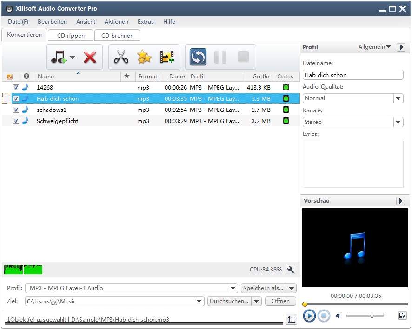Click the music note icon of 14268

point(26,87)
